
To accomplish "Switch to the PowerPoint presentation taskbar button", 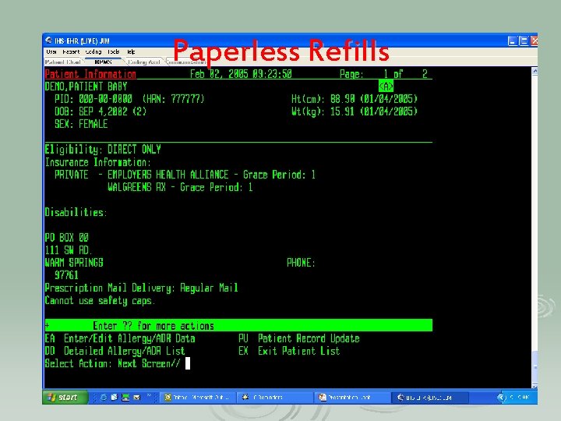I will tap(352, 398).
